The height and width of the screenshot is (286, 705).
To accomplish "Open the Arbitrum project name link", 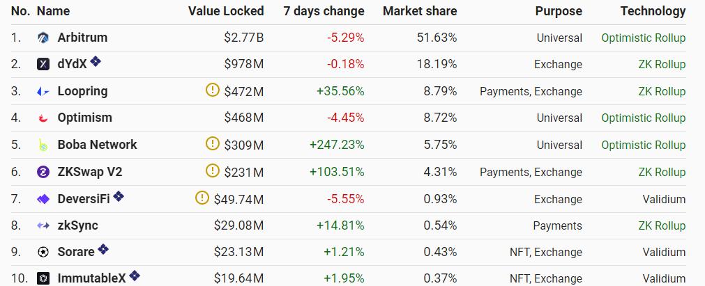I will pos(82,38).
